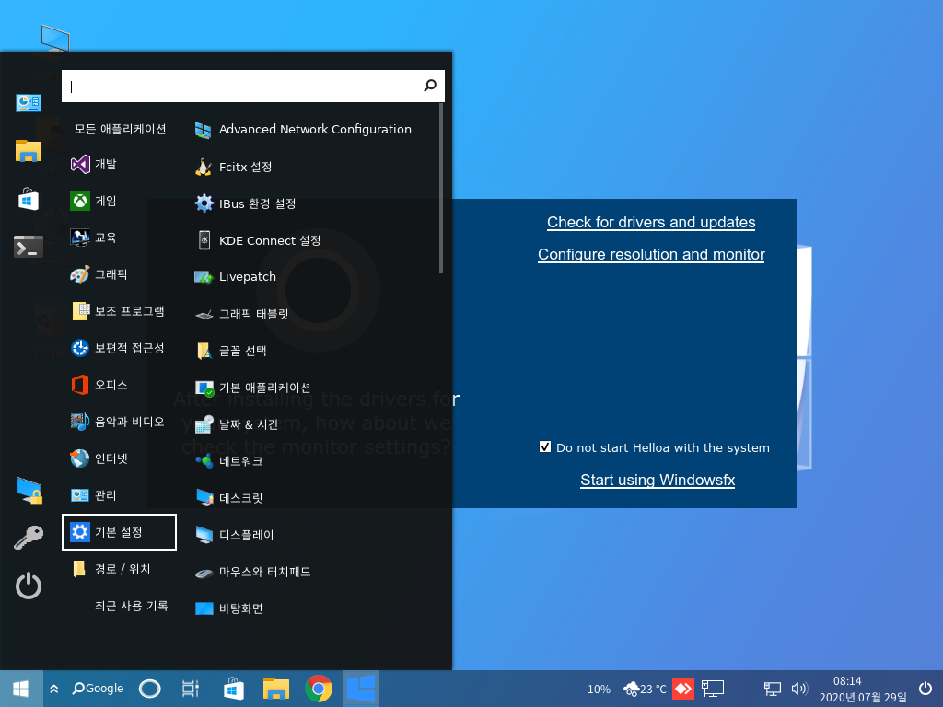Click the display monitor tray icon
The width and height of the screenshot is (943, 707).
[x=713, y=689]
